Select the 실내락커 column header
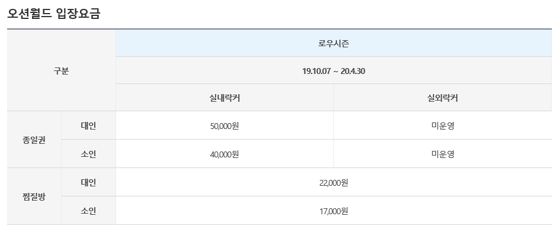 coord(224,98)
